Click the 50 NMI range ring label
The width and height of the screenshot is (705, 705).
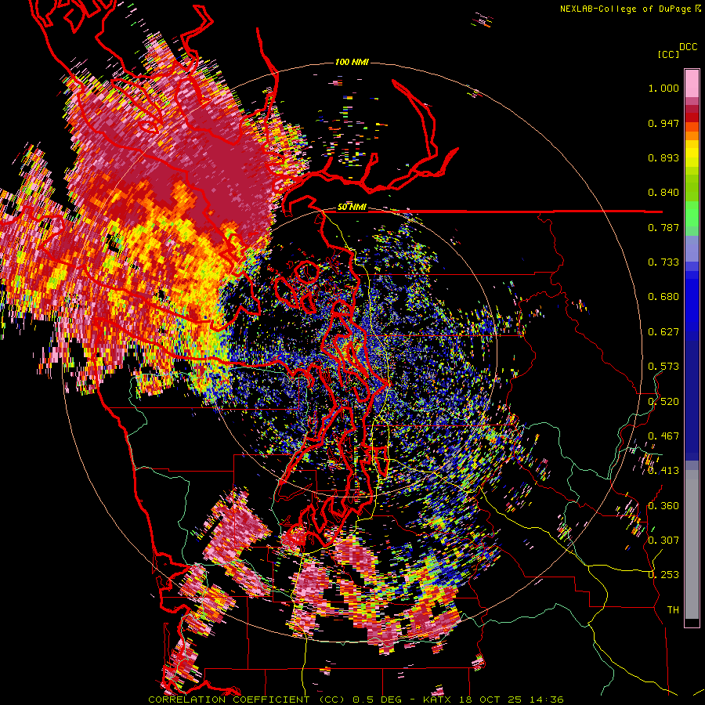(352, 207)
